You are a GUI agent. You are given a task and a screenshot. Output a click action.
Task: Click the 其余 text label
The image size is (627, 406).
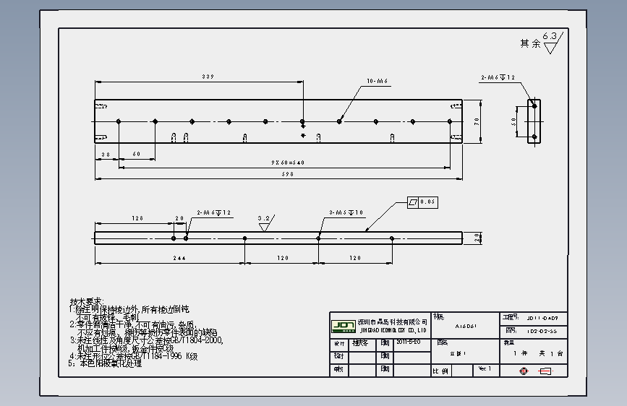point(530,43)
